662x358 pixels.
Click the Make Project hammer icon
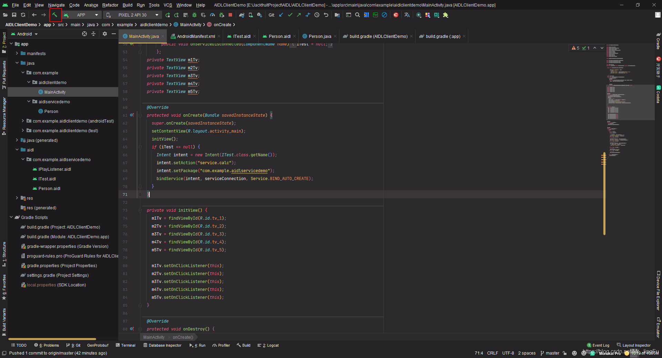(55, 15)
